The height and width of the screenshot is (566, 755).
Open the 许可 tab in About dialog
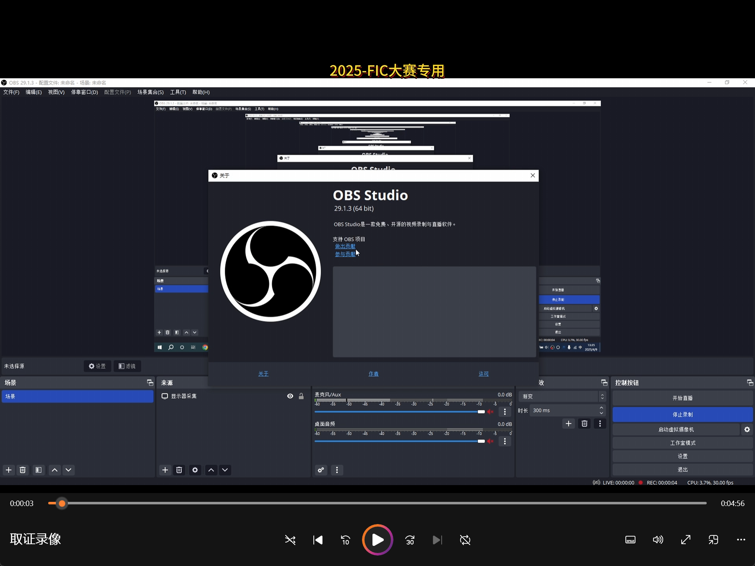pos(484,374)
